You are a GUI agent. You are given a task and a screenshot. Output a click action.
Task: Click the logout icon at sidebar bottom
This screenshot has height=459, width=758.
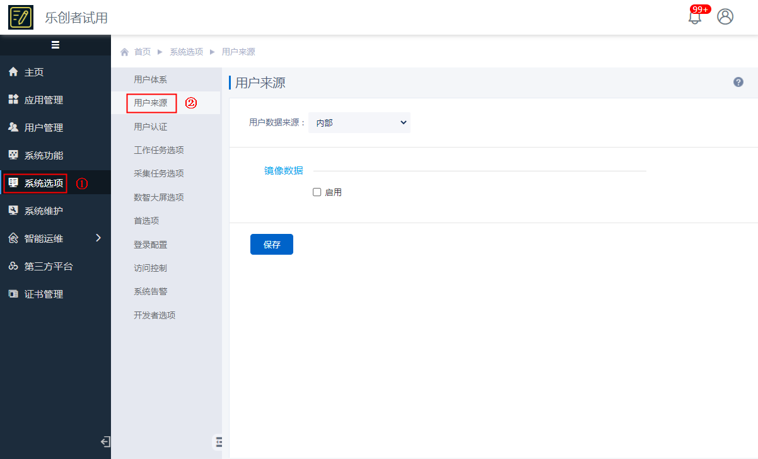click(105, 442)
